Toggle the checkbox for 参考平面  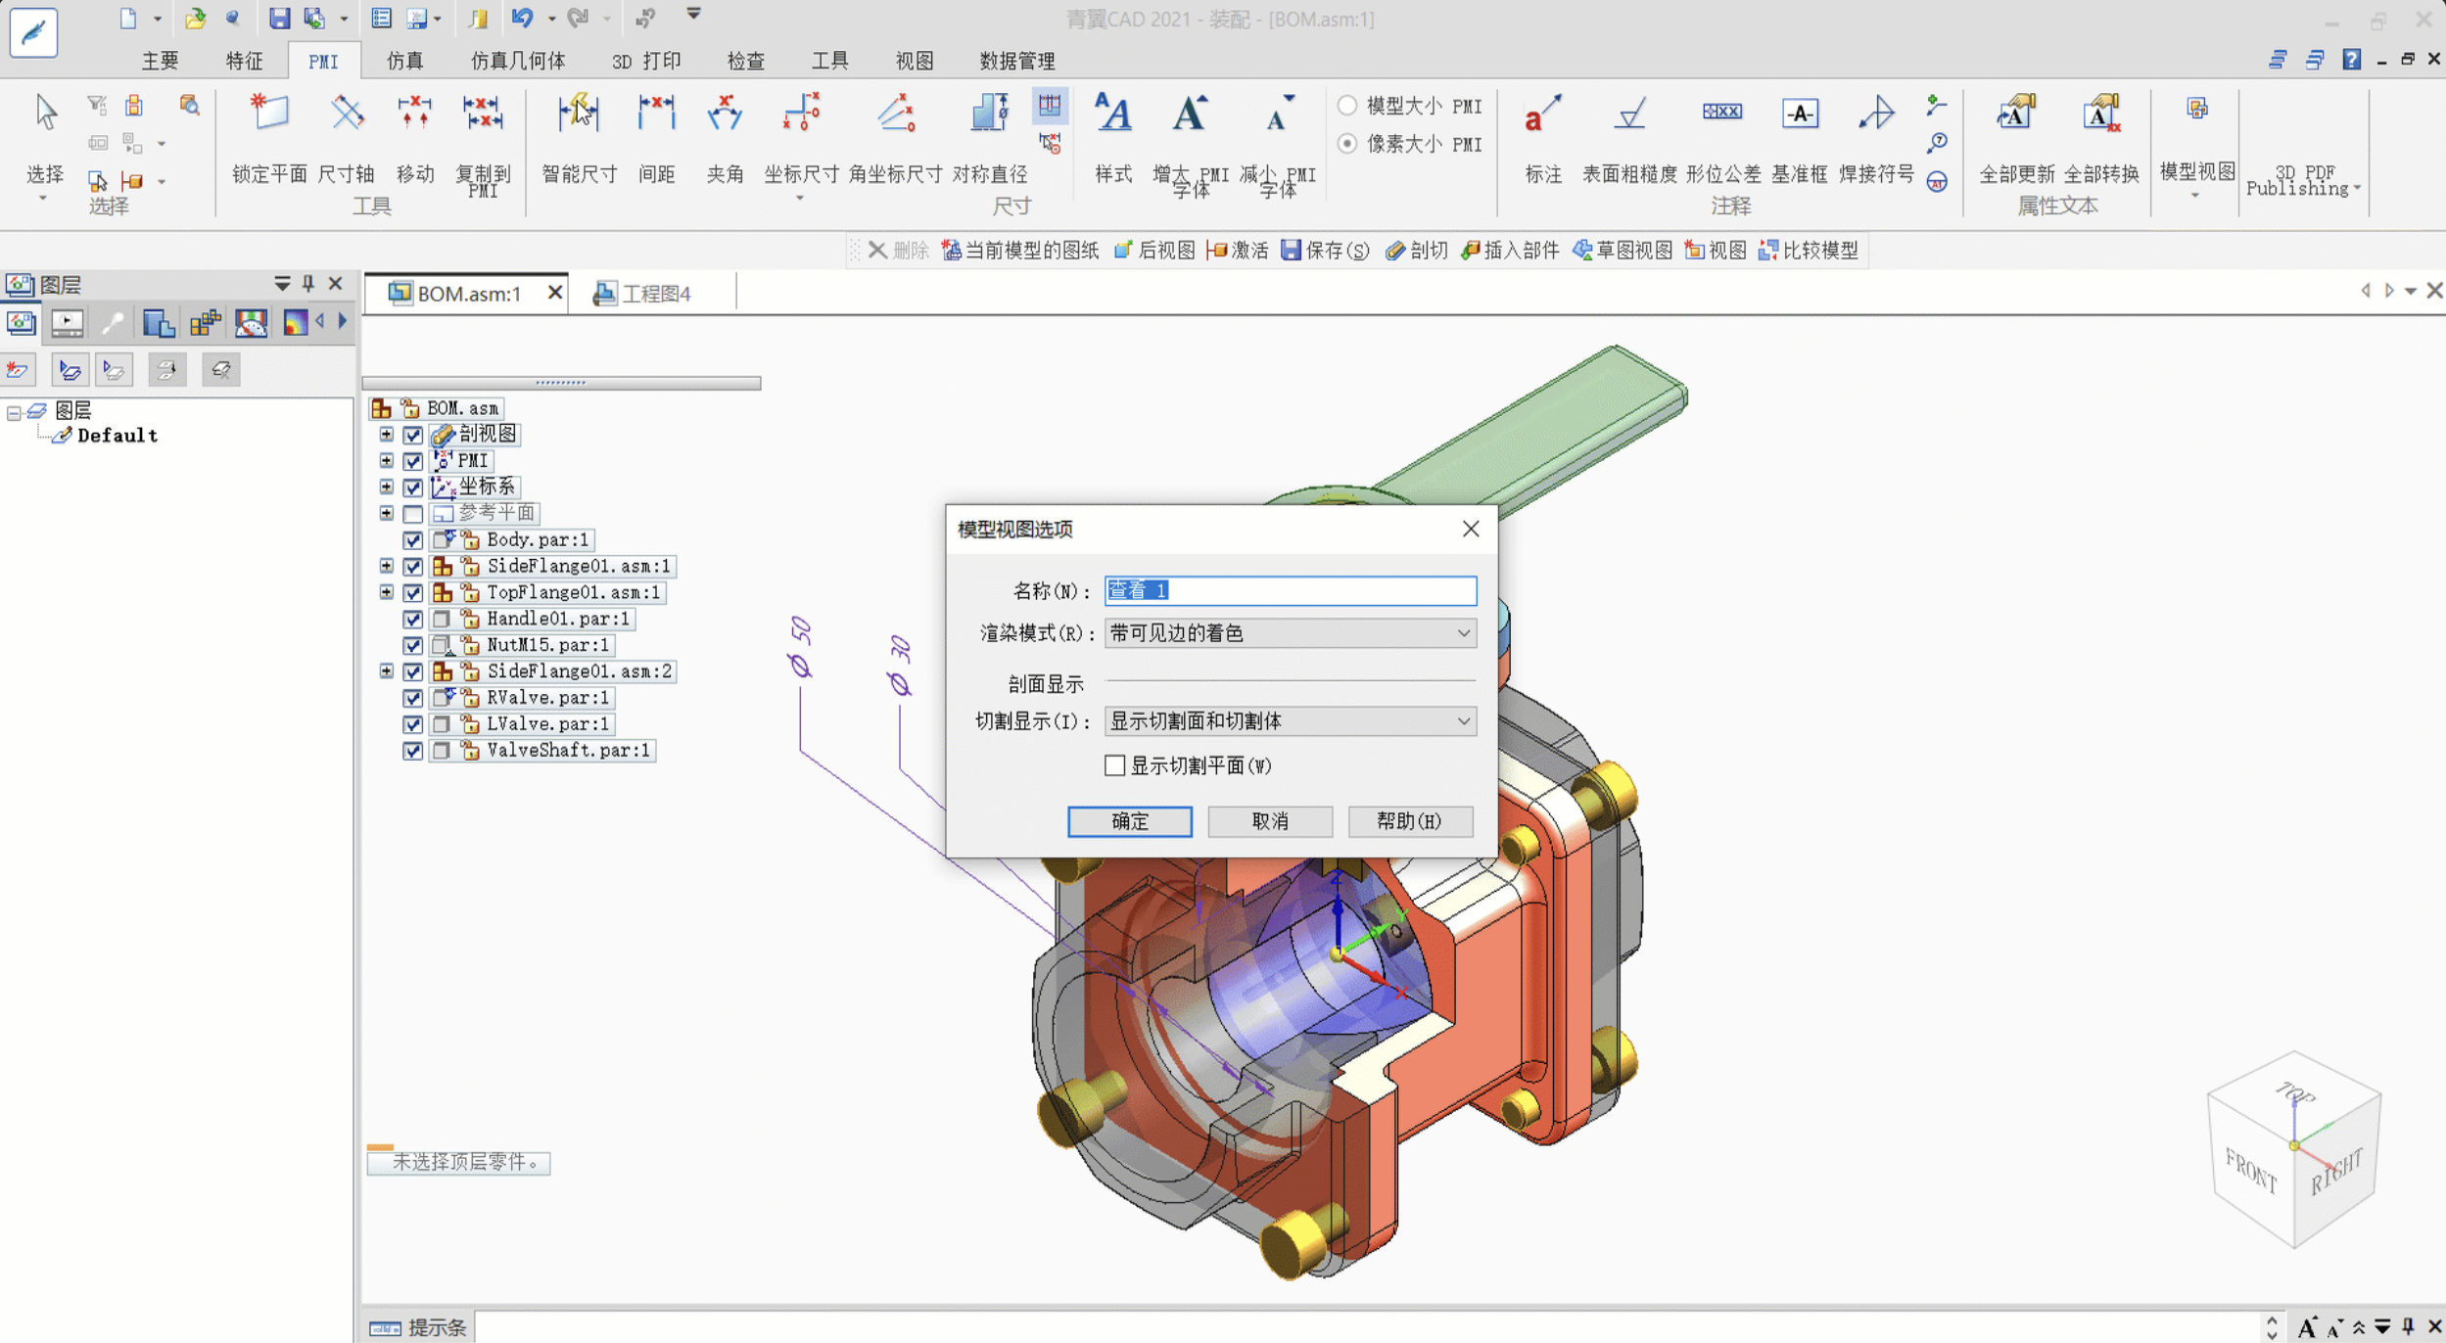pyautogui.click(x=413, y=513)
